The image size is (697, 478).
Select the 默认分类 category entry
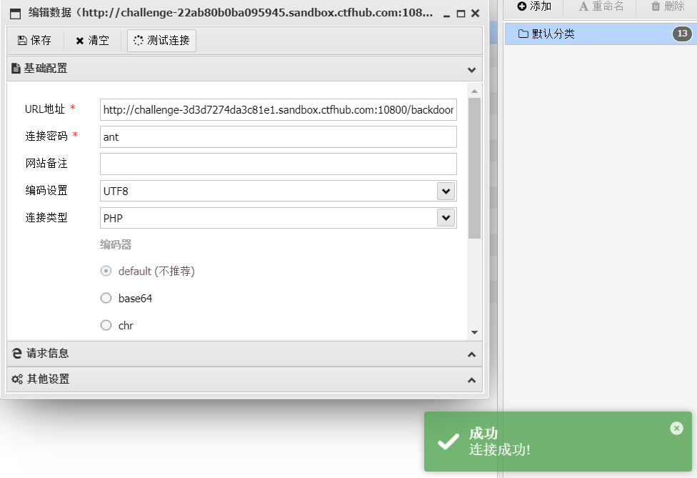pyautogui.click(x=571, y=34)
